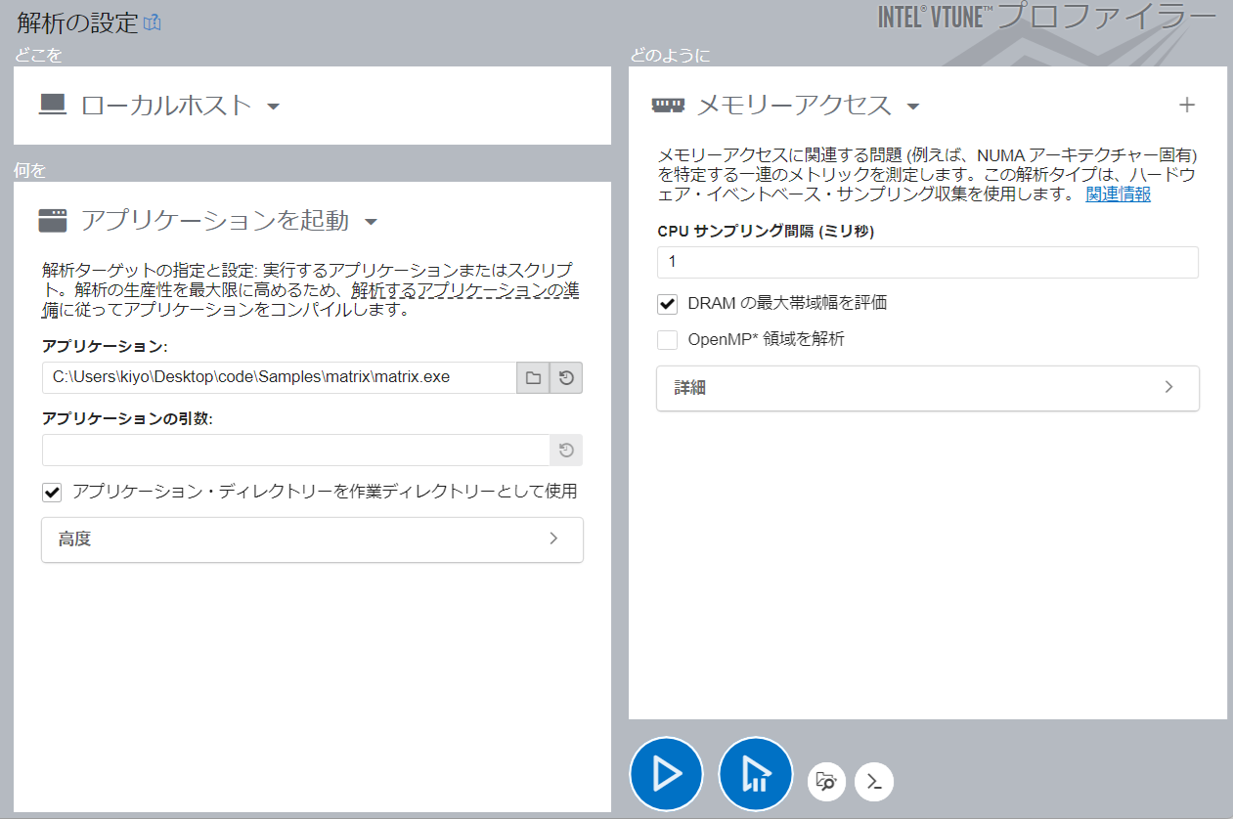Expand the 高度 advanced section

[312, 539]
